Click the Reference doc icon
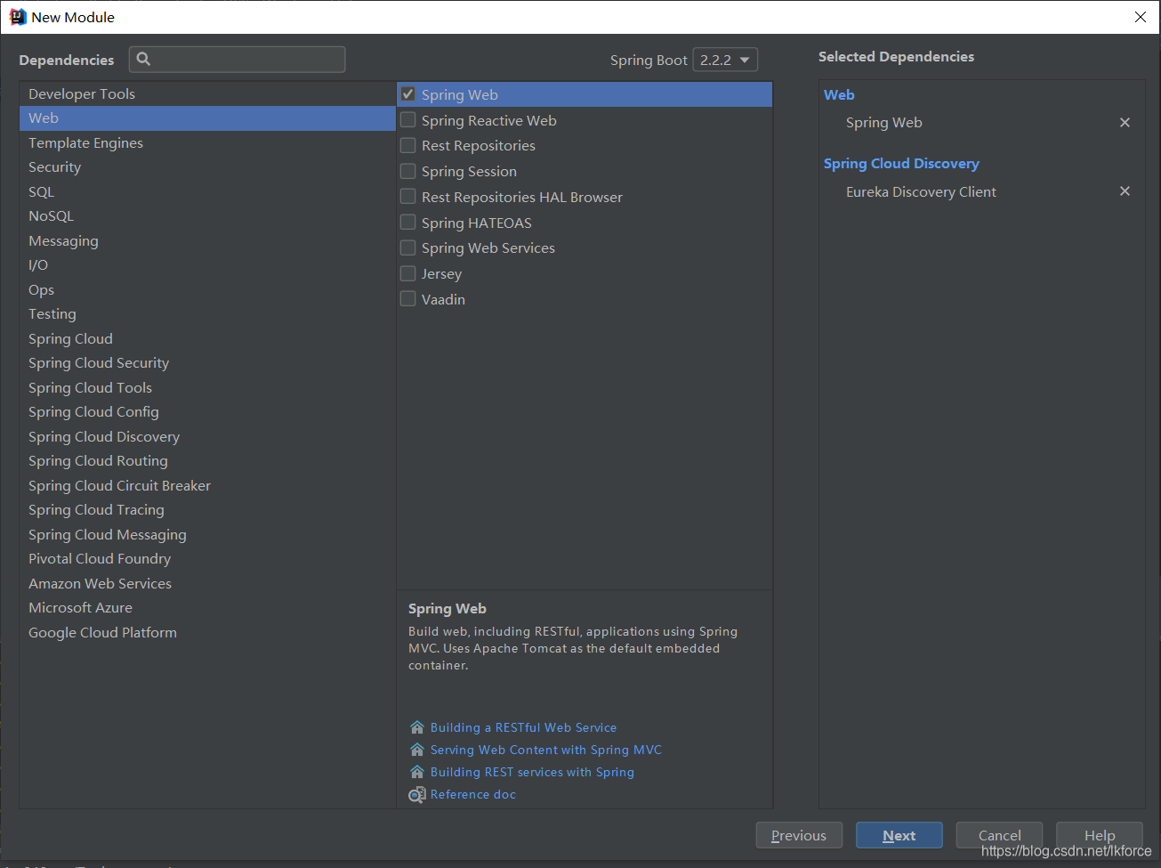The height and width of the screenshot is (868, 1161). pyautogui.click(x=416, y=794)
